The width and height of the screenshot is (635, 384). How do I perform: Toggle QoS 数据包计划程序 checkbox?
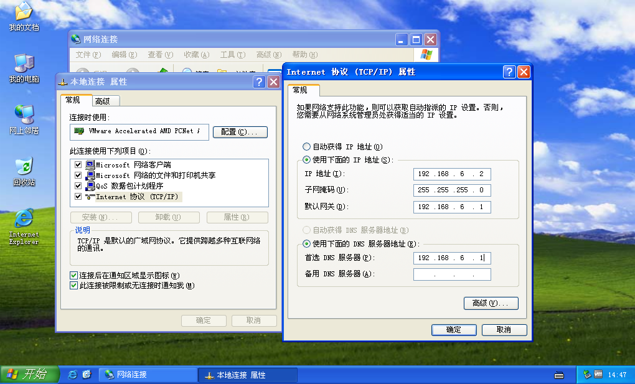(78, 186)
